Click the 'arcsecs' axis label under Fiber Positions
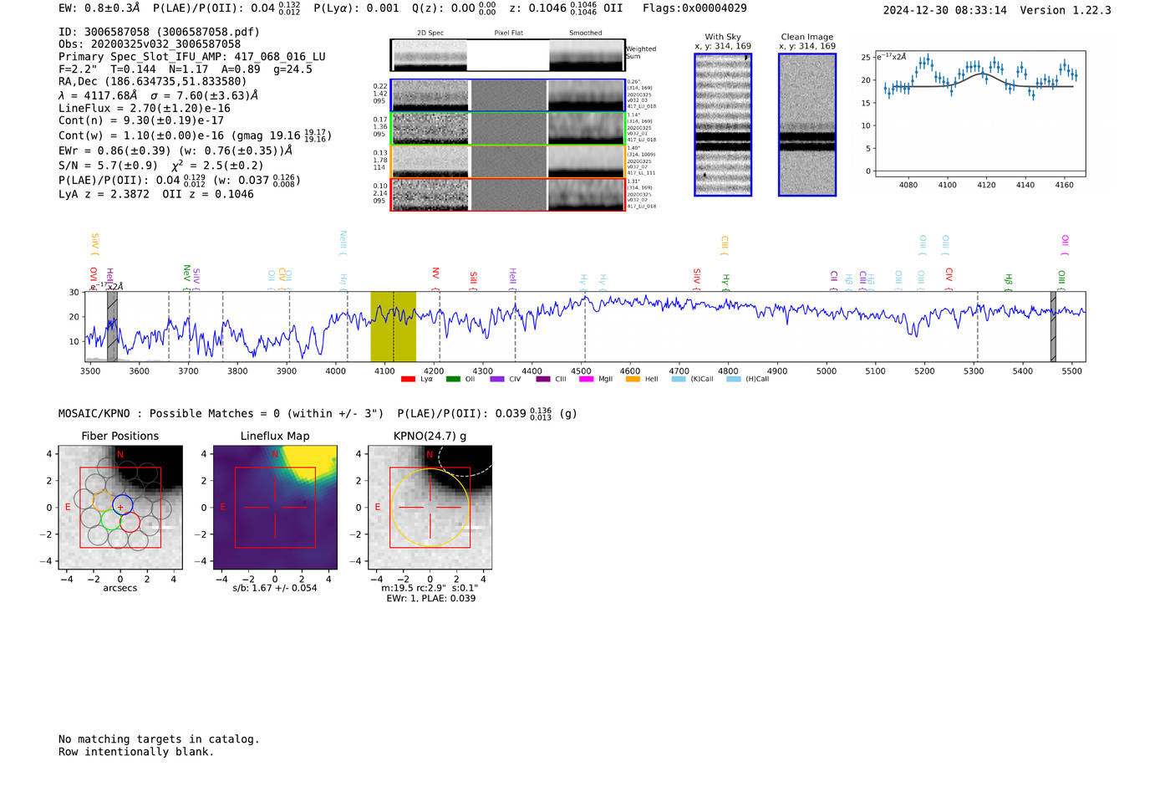The height and width of the screenshot is (797, 1170). point(120,588)
